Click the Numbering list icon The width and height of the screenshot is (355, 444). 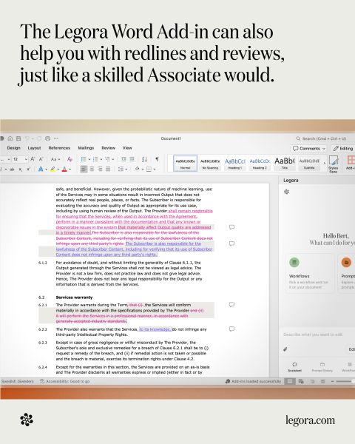pos(95,159)
